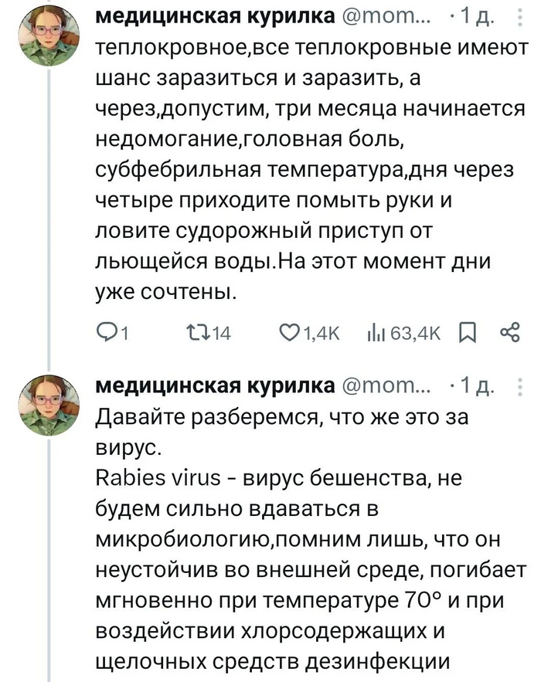541x682 pixels.
Task: Retweet the first tweet using the arrows icon
Action: (199, 332)
